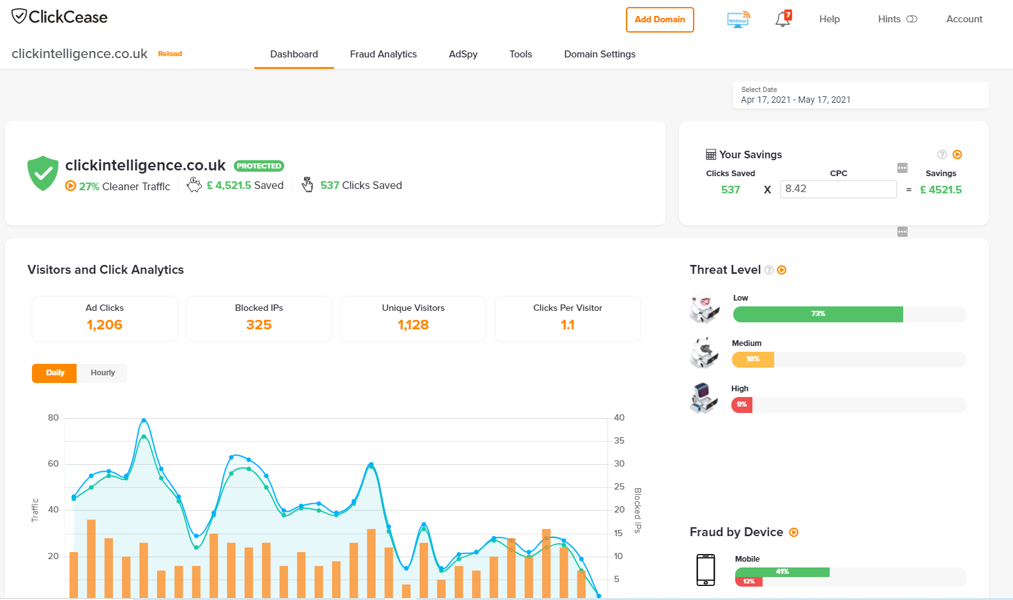The height and width of the screenshot is (600, 1013).
Task: Switch chart to Daily view
Action: (x=55, y=373)
